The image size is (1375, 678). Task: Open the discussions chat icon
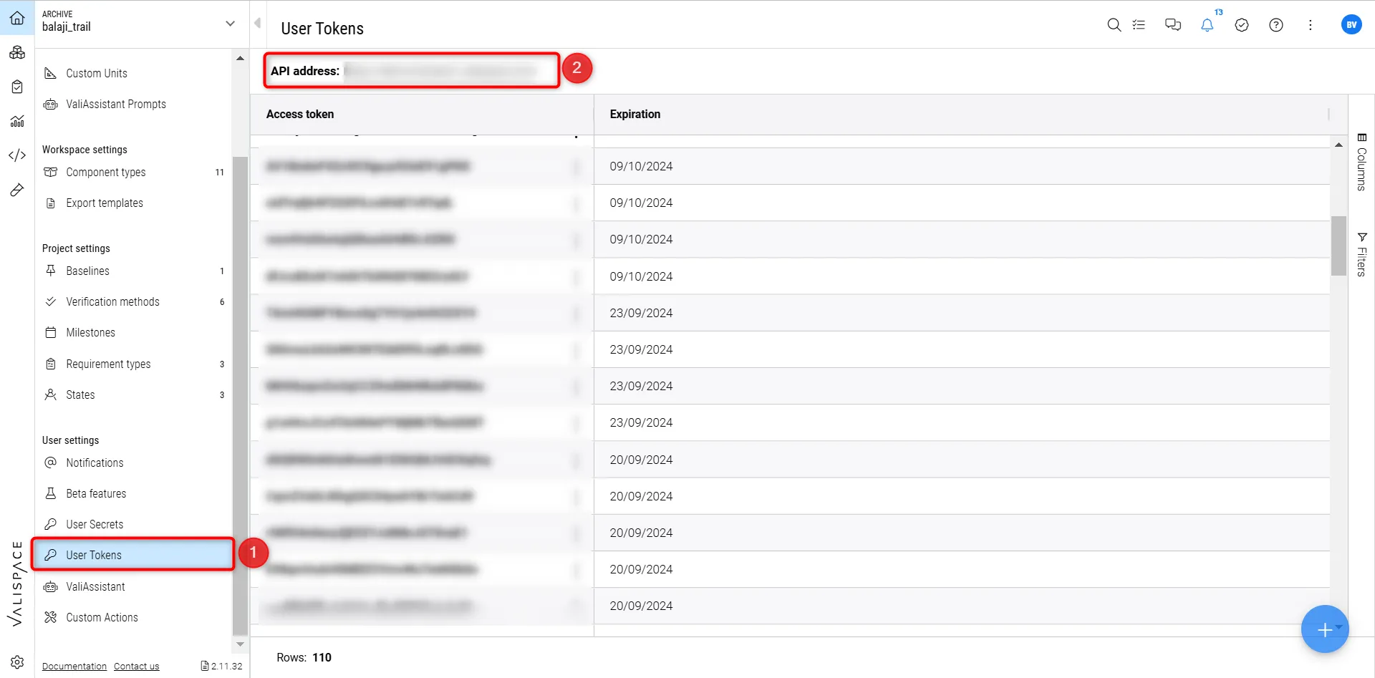point(1173,25)
